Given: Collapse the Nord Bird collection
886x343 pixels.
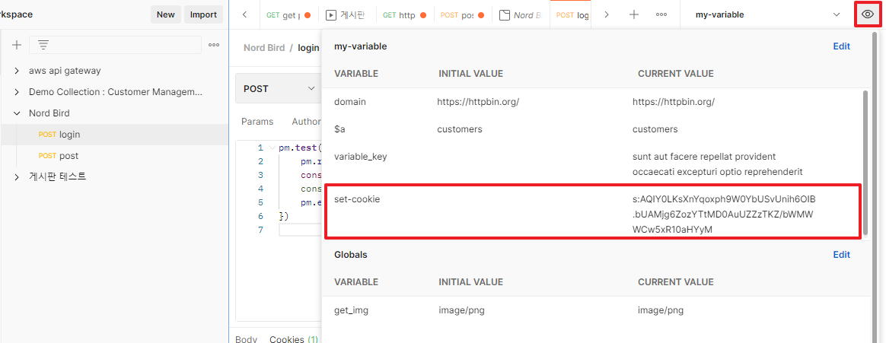Looking at the screenshot, I should pos(17,113).
